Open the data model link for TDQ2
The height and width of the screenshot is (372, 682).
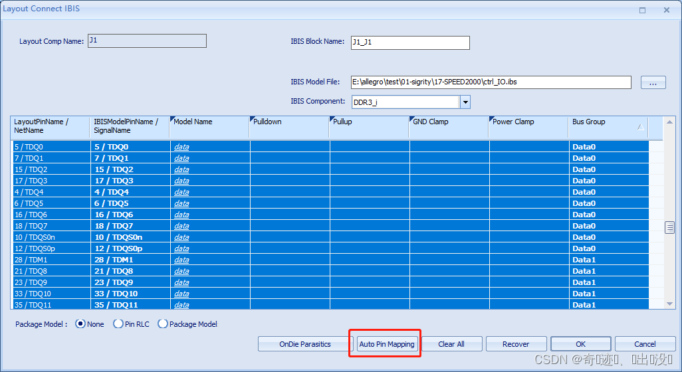[x=181, y=169]
